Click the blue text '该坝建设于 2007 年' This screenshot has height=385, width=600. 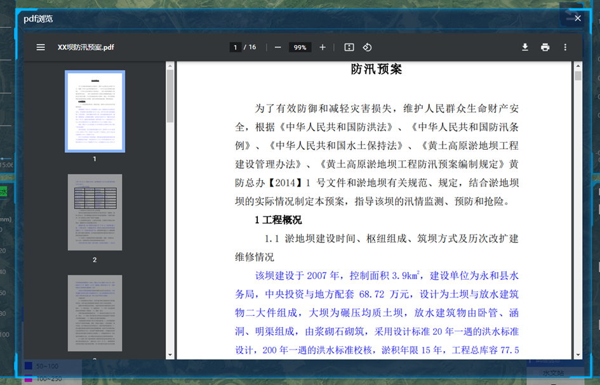point(297,276)
